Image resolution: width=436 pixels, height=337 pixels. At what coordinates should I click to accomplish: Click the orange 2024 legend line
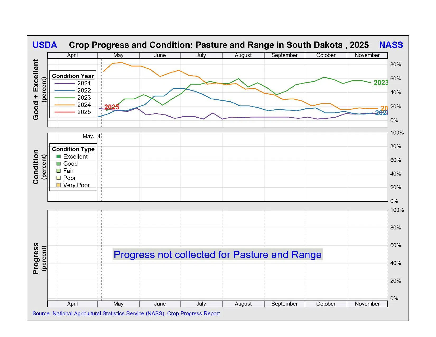coord(64,105)
